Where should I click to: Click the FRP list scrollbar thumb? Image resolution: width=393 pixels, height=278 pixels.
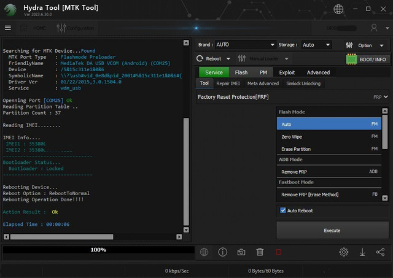click(x=385, y=132)
